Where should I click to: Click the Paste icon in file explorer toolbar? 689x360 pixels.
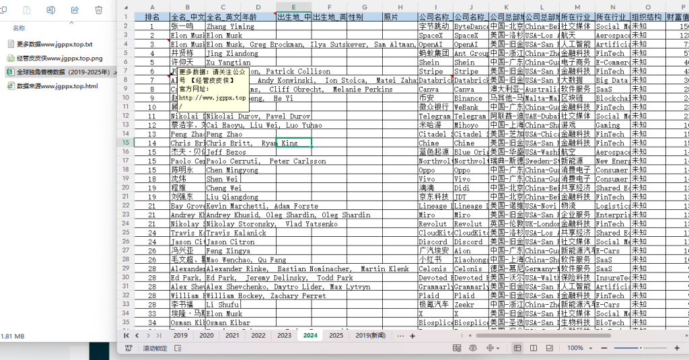27,9
